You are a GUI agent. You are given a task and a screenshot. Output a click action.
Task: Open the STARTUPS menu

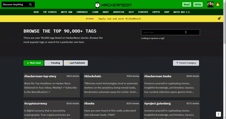143,12
